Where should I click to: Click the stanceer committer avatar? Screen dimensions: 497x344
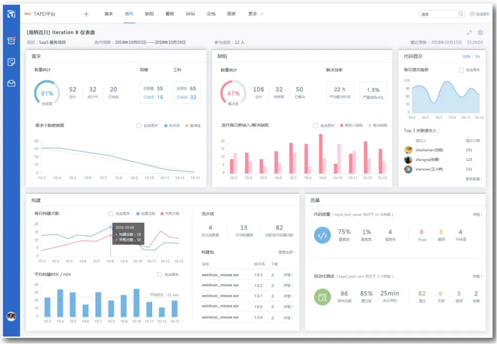coord(408,169)
